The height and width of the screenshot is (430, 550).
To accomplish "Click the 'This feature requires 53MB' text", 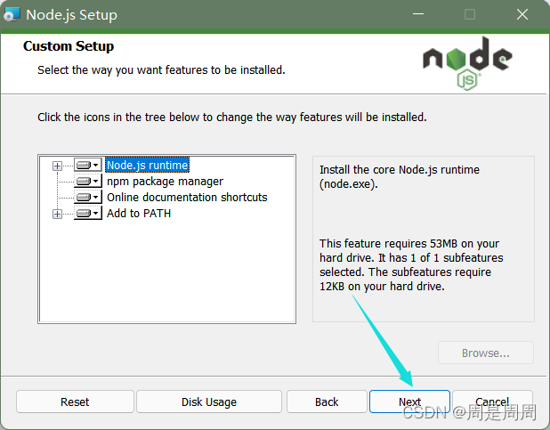I will [x=411, y=265].
